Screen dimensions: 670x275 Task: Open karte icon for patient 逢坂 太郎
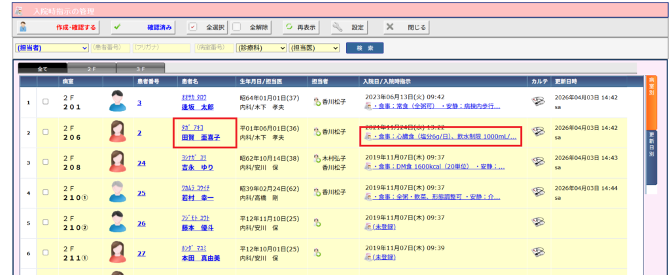tap(539, 101)
